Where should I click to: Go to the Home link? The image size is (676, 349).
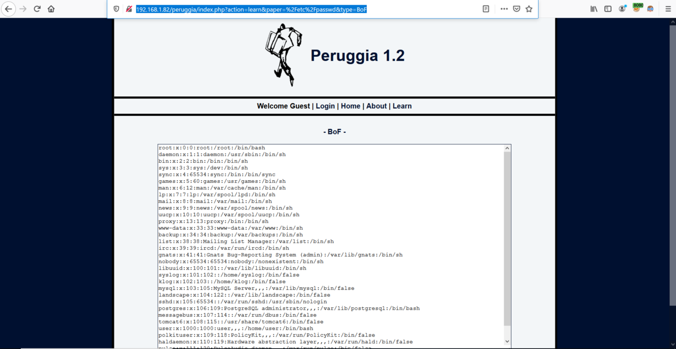[x=350, y=106]
